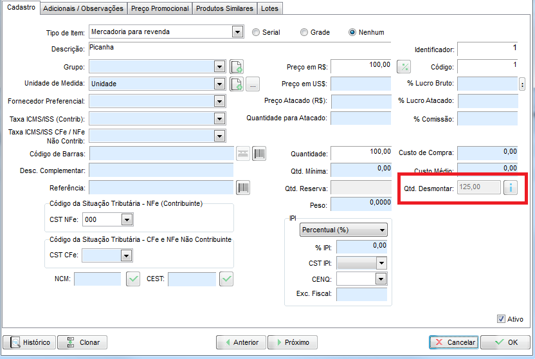
Task: Switch to the Preço Promocional tab
Action: (159, 8)
